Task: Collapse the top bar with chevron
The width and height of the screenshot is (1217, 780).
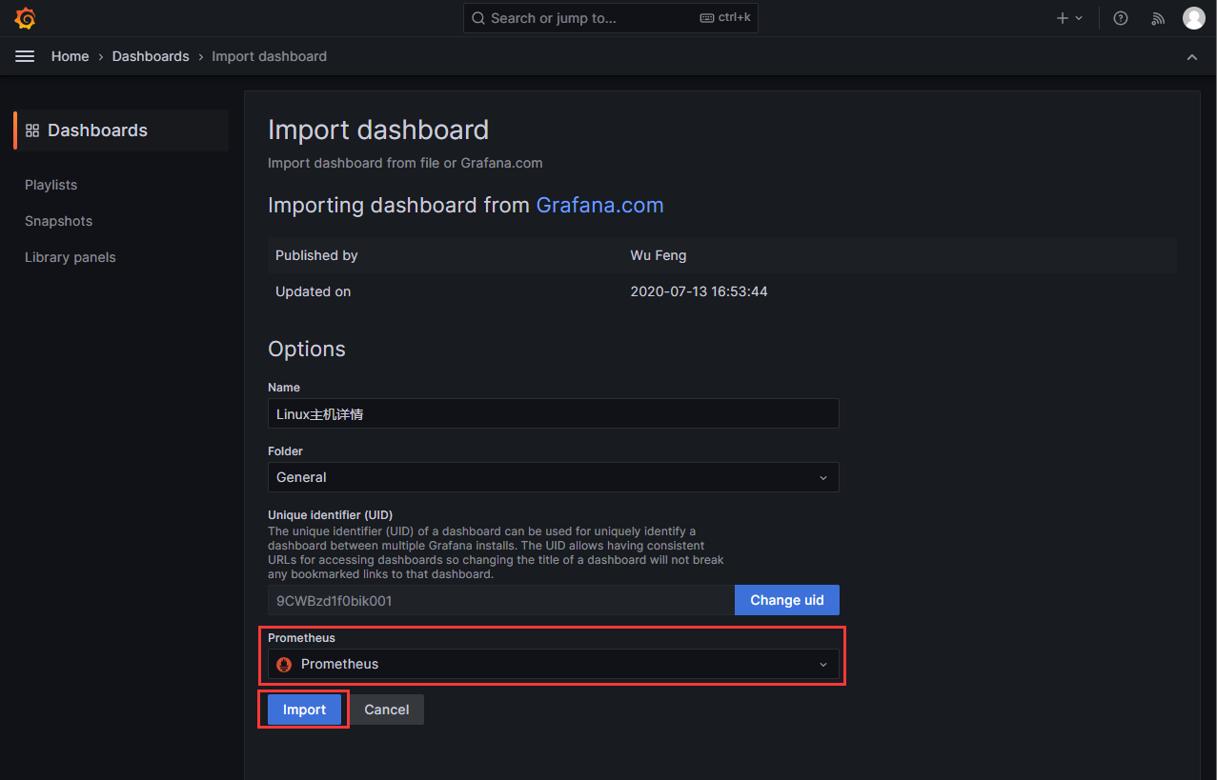Action: tap(1192, 57)
